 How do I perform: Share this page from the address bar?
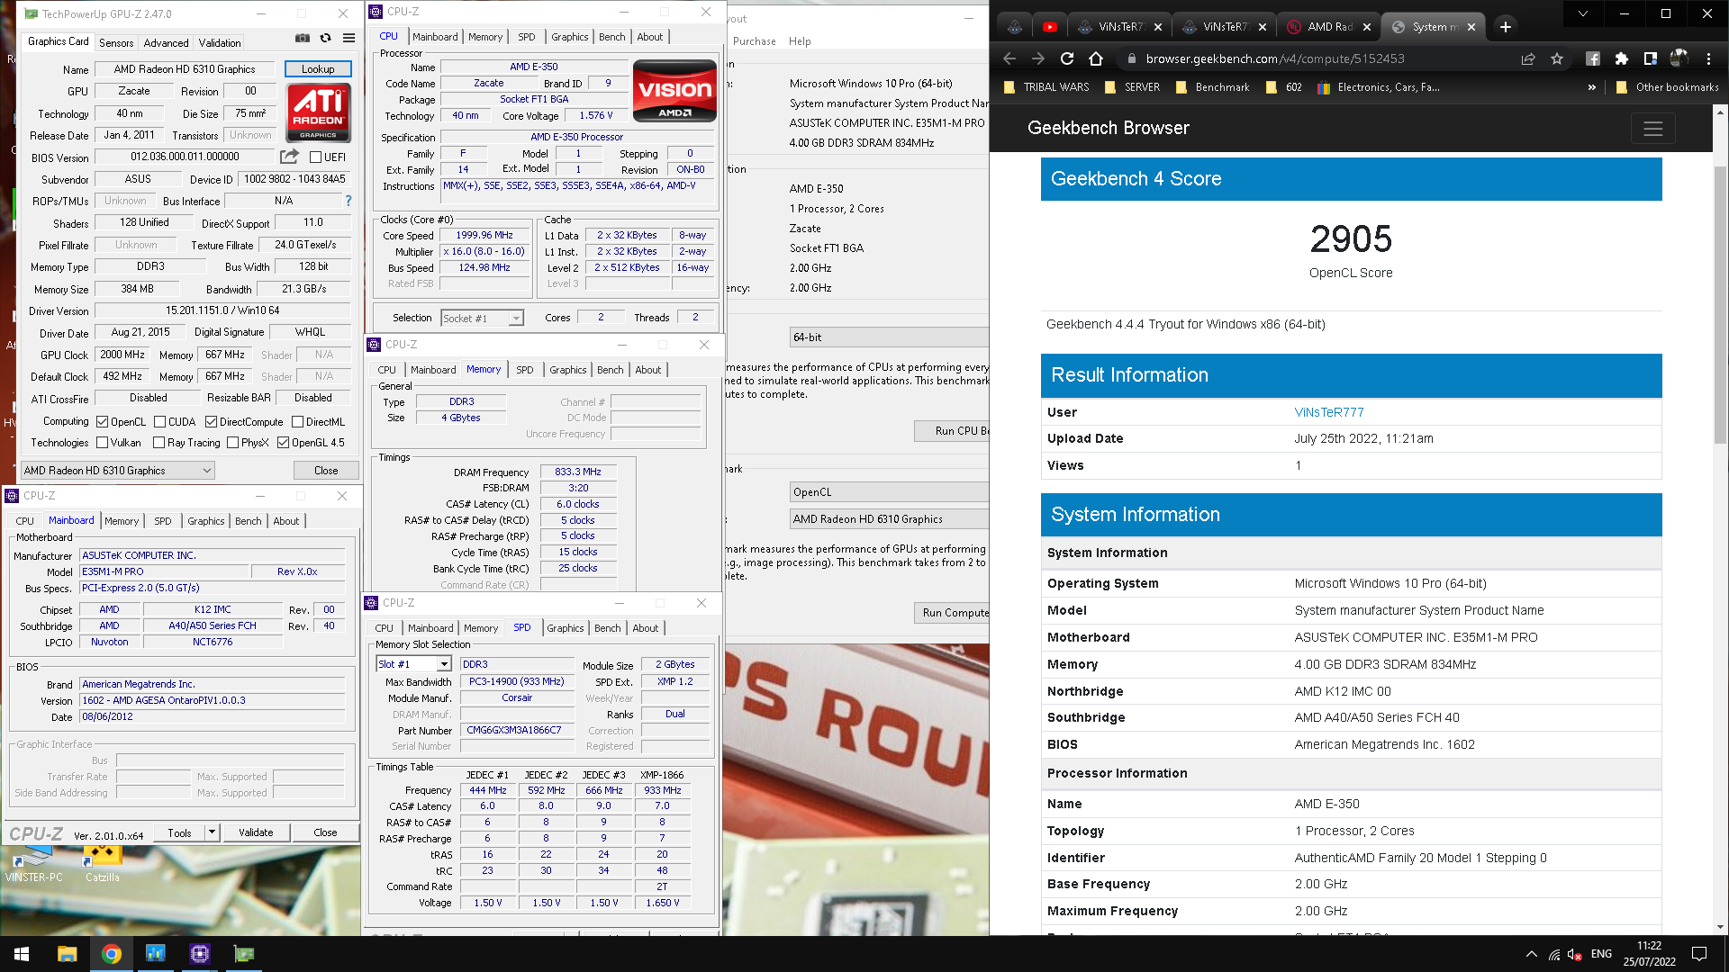tap(1528, 58)
